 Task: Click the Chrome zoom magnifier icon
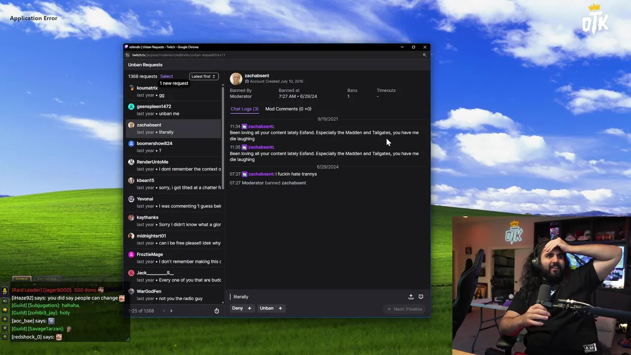[x=424, y=55]
